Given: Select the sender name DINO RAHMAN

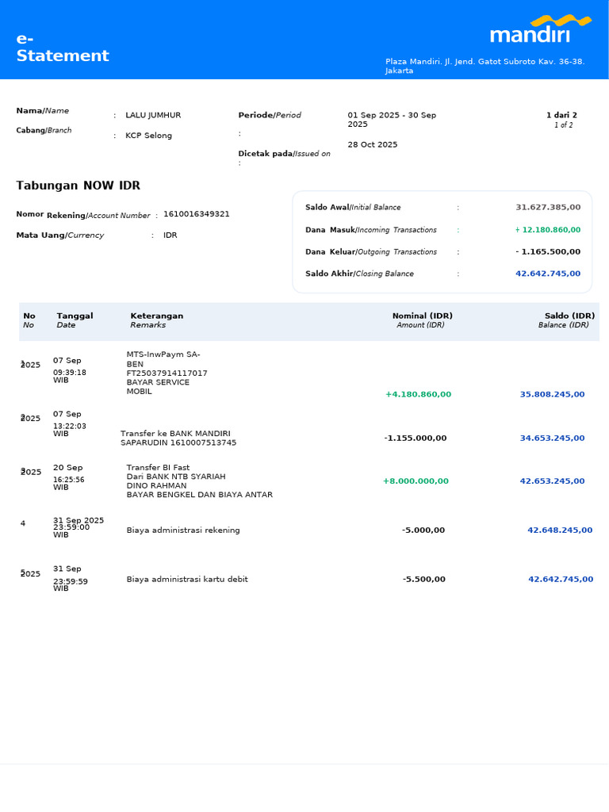Looking at the screenshot, I should point(156,485).
